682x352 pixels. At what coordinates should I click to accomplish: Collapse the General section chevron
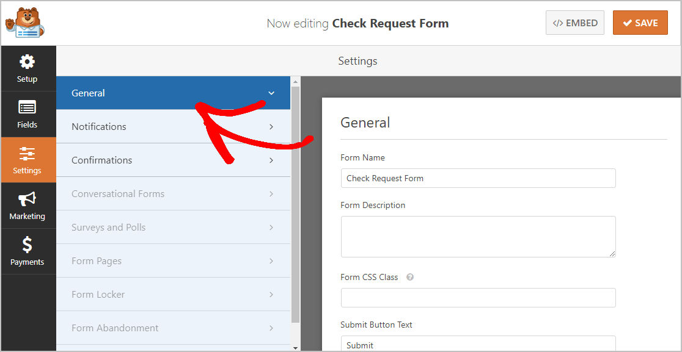click(271, 93)
